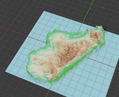Click the red X axis line at right
Screen dimensions: 119x97
pos(103,63)
